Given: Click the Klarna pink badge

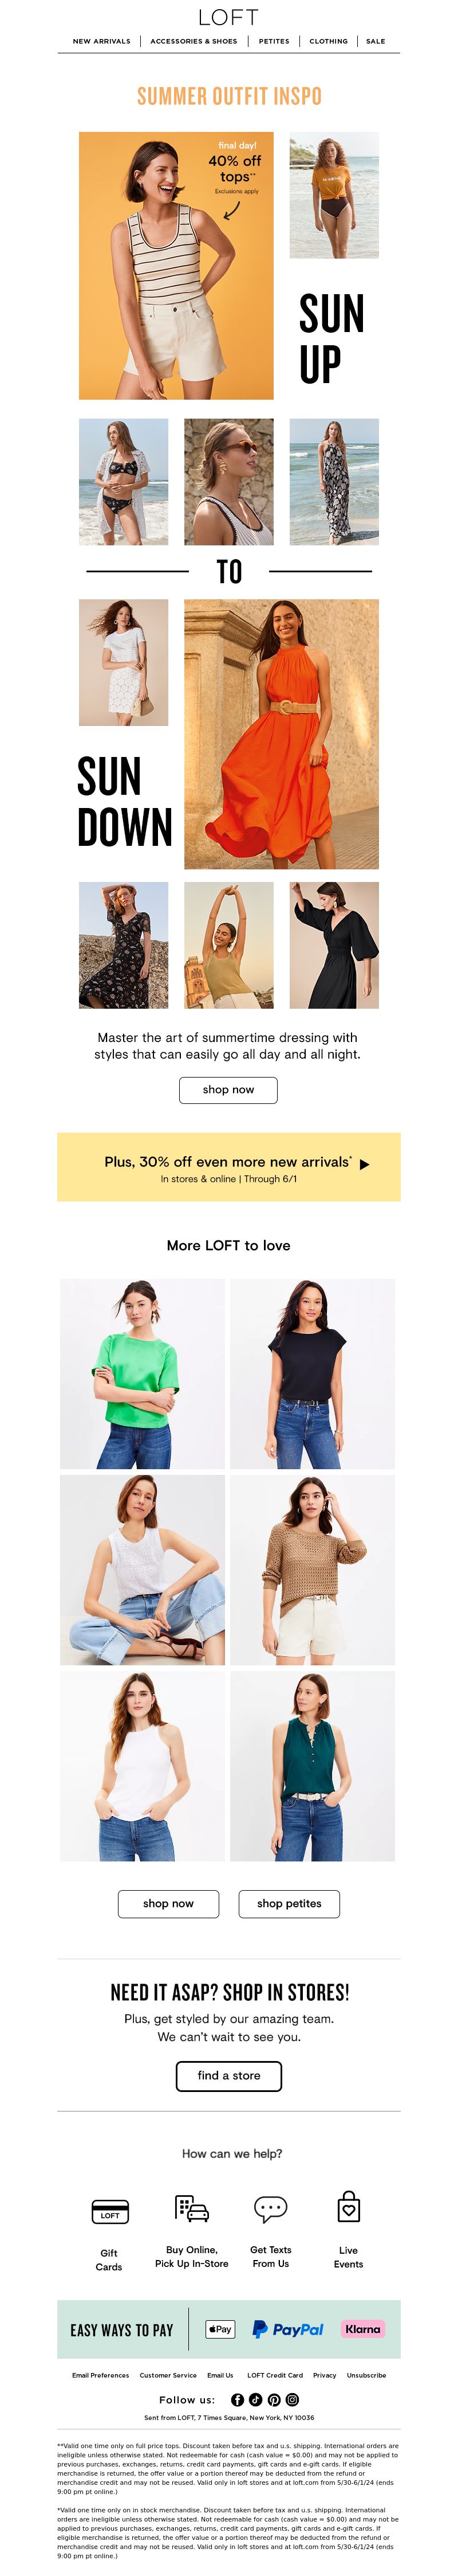Looking at the screenshot, I should tap(362, 2330).
